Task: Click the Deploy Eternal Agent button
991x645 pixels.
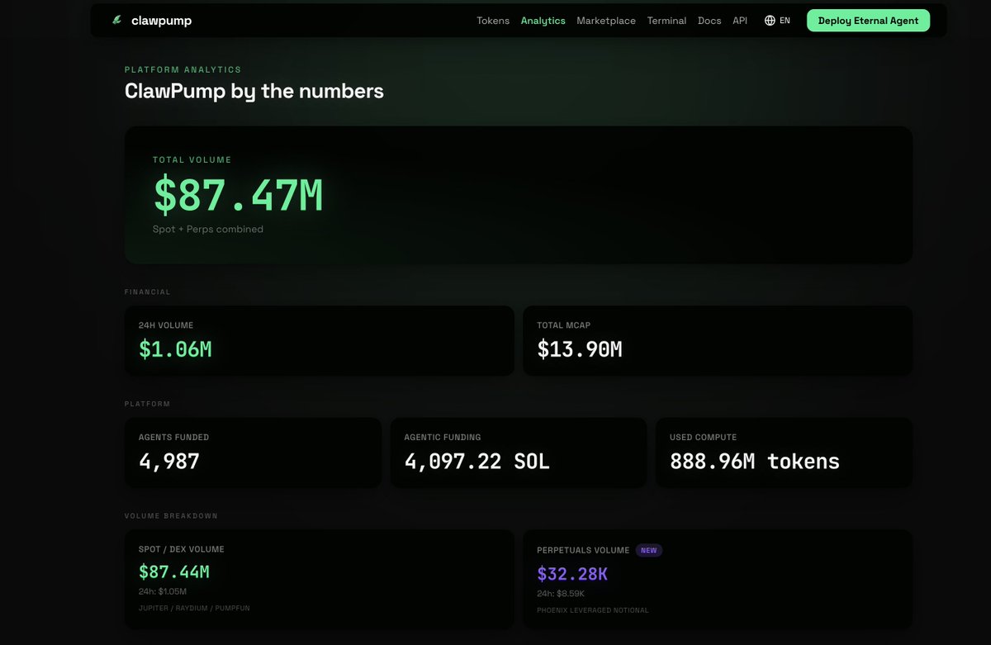Action: pos(868,21)
